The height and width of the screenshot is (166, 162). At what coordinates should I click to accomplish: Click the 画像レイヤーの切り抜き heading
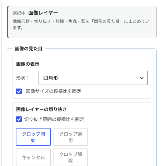click(x=41, y=109)
